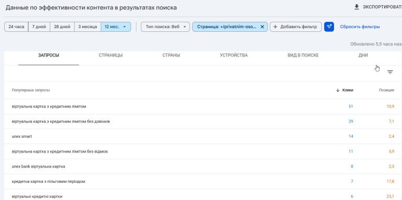Click position value 5,9

tap(392, 151)
